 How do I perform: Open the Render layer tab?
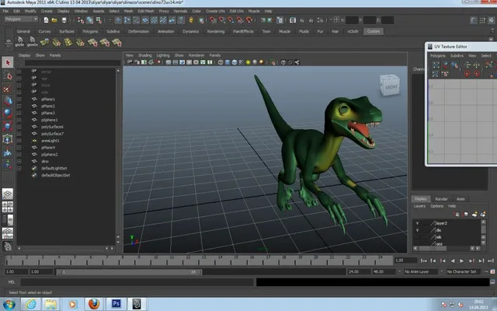pyautogui.click(x=441, y=199)
